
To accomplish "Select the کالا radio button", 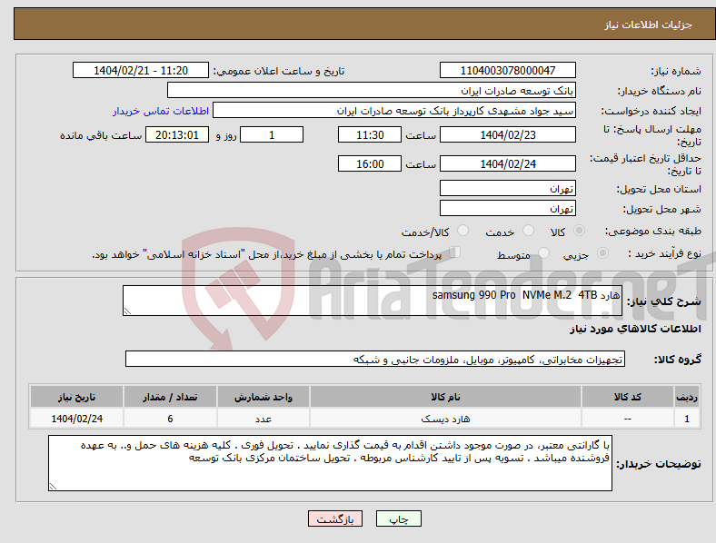I will coord(579,231).
